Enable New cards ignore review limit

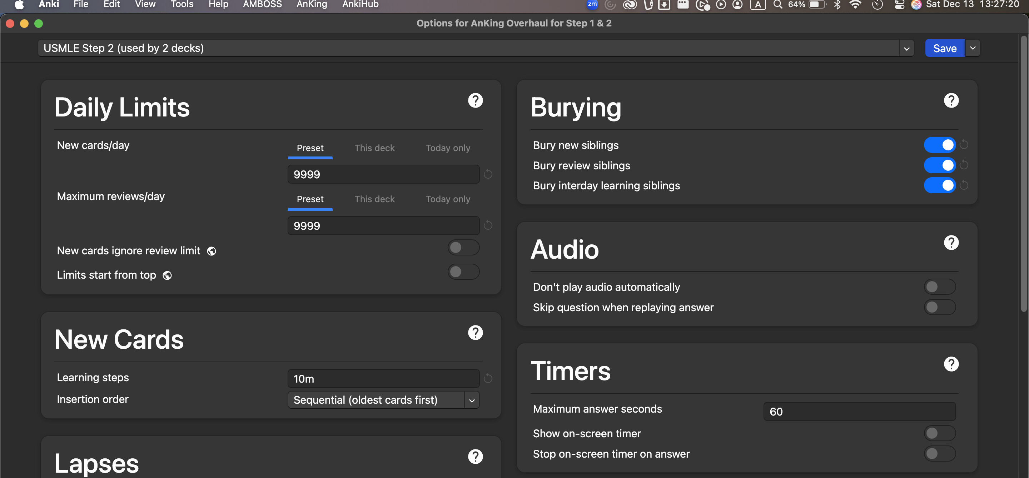coord(463,248)
